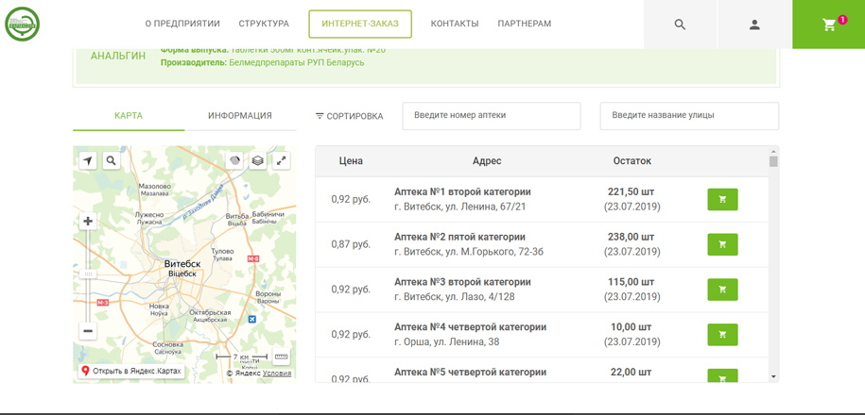
Task: Switch to the Информация tab
Action: click(x=240, y=116)
